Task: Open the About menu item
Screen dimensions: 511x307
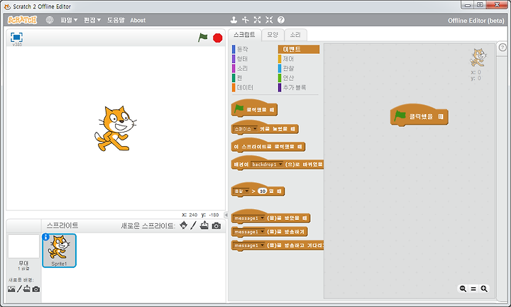Action: 138,20
